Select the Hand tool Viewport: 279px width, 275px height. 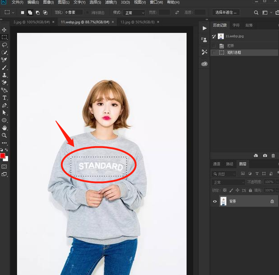click(4, 127)
